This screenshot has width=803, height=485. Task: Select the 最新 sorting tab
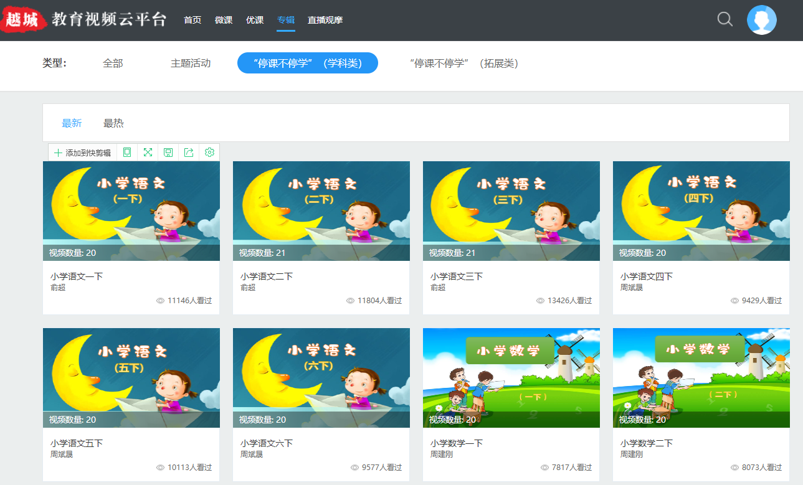(x=73, y=123)
